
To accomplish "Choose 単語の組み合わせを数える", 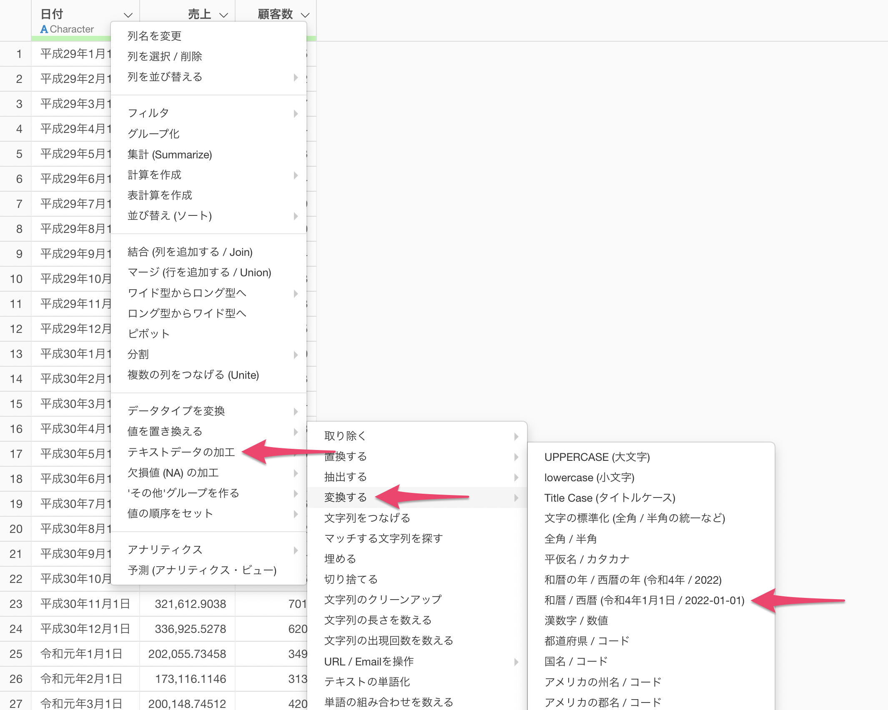I will (417, 702).
